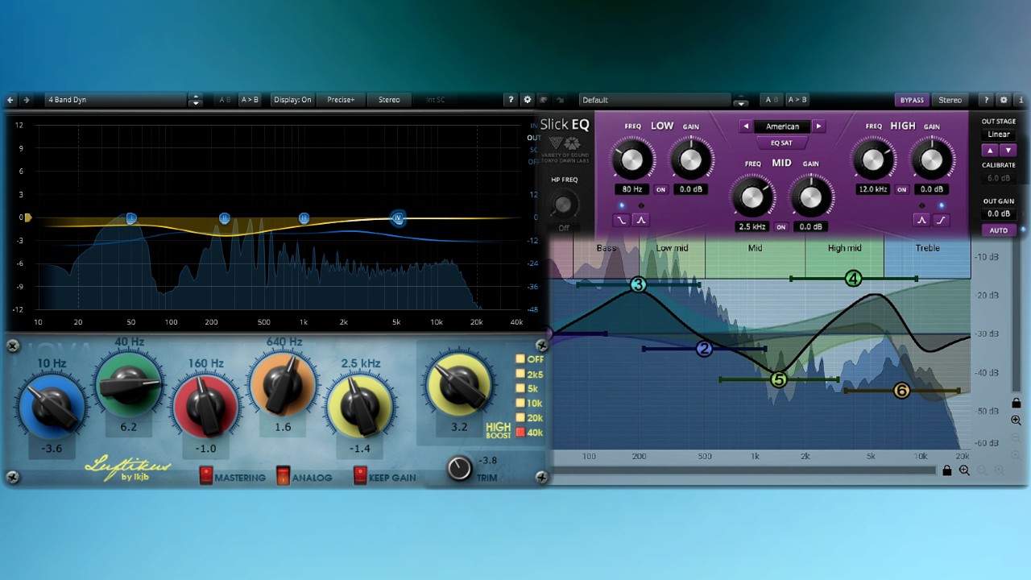Viewport: 1031px width, 580px height.
Task: Toggle EQ SAT button
Action: tap(781, 143)
